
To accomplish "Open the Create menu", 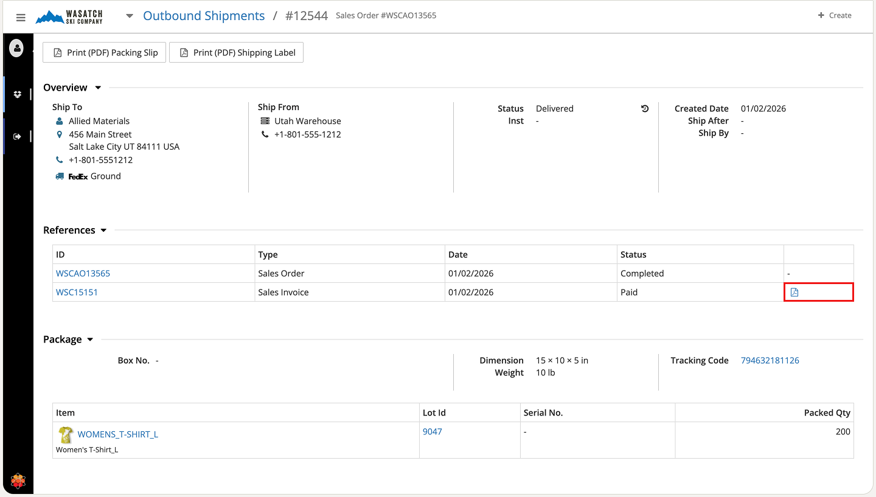I will point(835,16).
